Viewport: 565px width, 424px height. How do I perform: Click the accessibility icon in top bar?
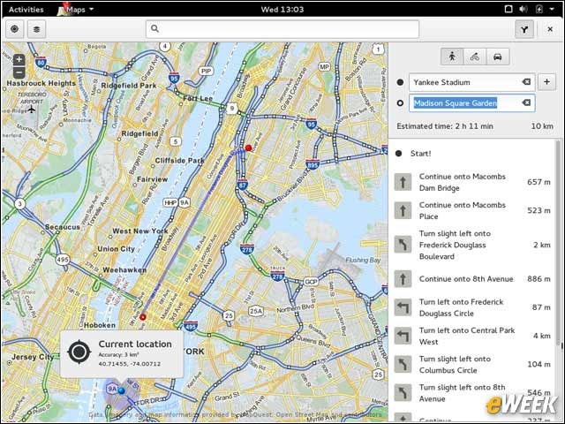(508, 9)
